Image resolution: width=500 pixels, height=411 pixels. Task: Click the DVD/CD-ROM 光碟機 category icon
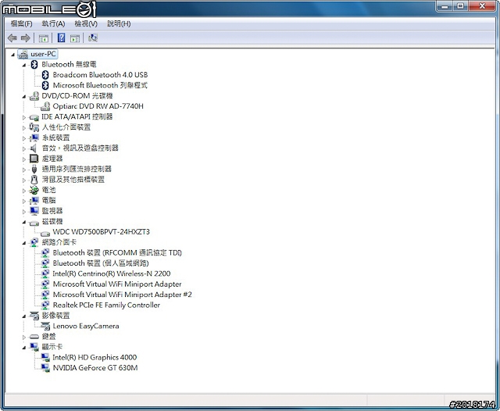[x=34, y=96]
